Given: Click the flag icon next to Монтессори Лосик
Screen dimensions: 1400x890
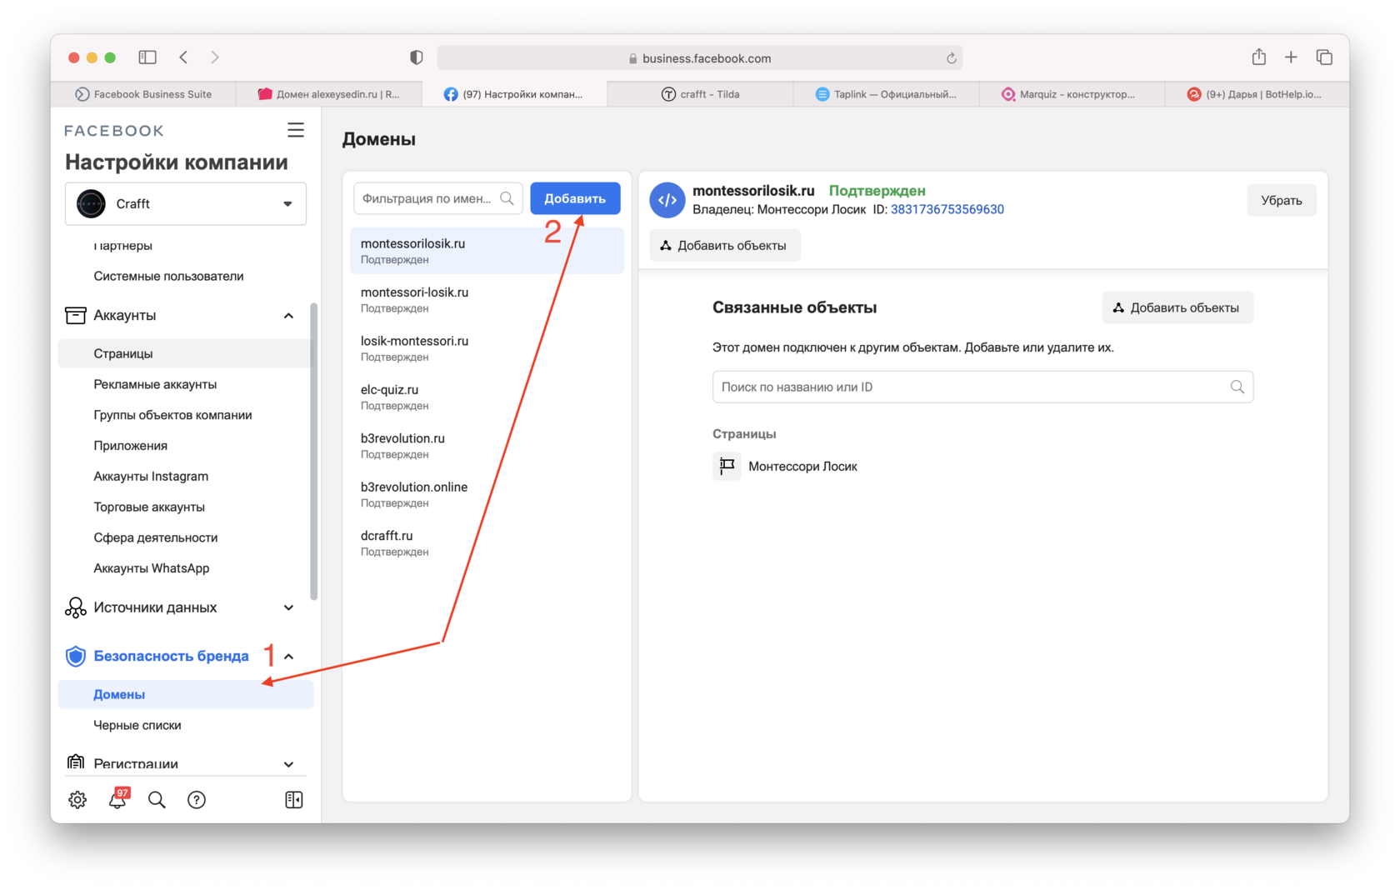Looking at the screenshot, I should (727, 466).
